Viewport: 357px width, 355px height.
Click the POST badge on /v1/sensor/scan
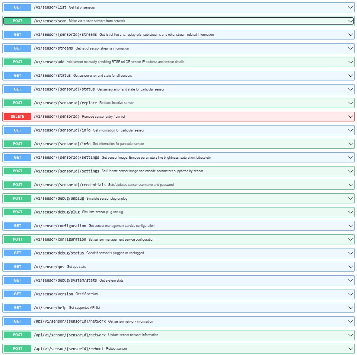(x=17, y=21)
